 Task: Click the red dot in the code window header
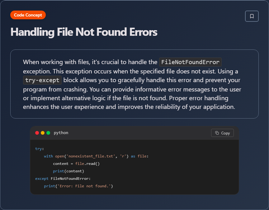[37, 133]
